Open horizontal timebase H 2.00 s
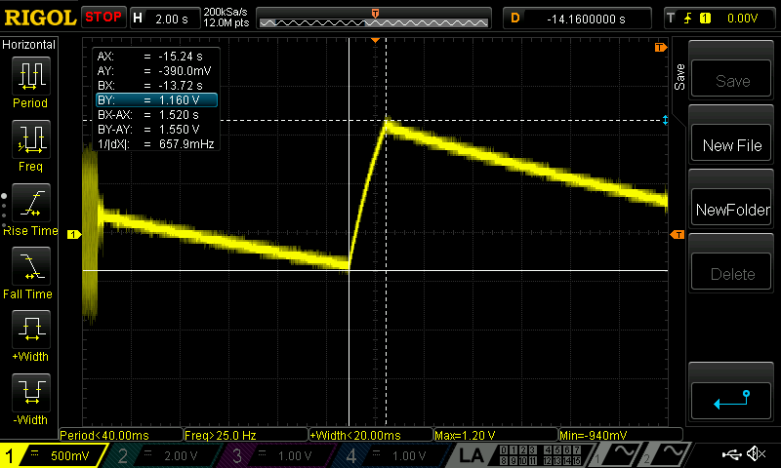This screenshot has height=468, width=781. pos(164,18)
